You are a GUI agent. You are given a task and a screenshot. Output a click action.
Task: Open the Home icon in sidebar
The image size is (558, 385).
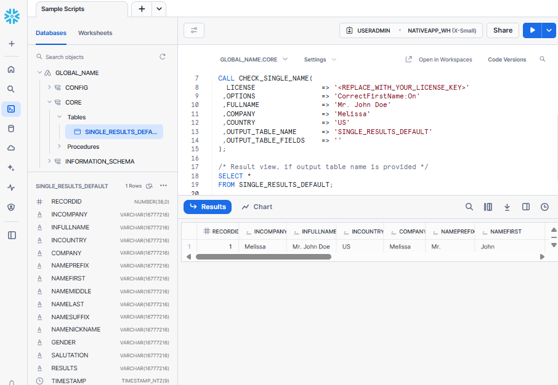coord(11,69)
